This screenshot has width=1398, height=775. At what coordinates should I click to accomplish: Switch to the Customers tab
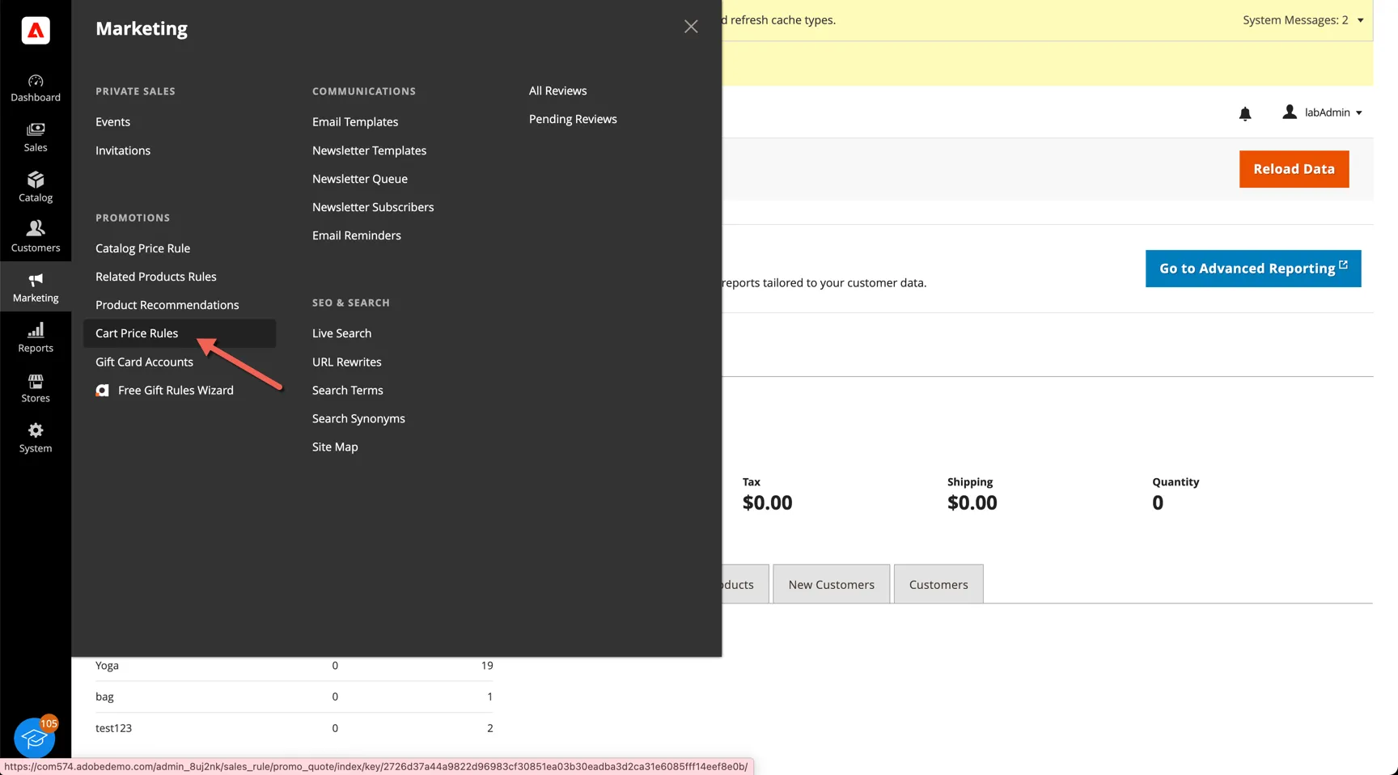(x=938, y=584)
